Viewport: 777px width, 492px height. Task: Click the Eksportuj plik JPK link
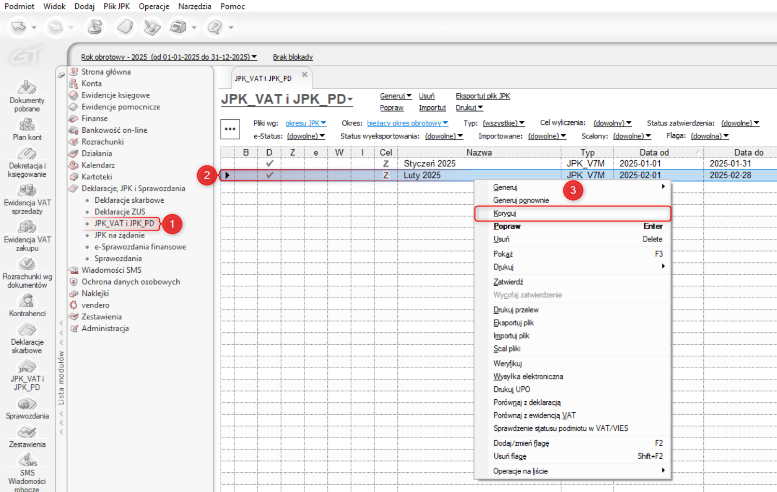coord(482,96)
